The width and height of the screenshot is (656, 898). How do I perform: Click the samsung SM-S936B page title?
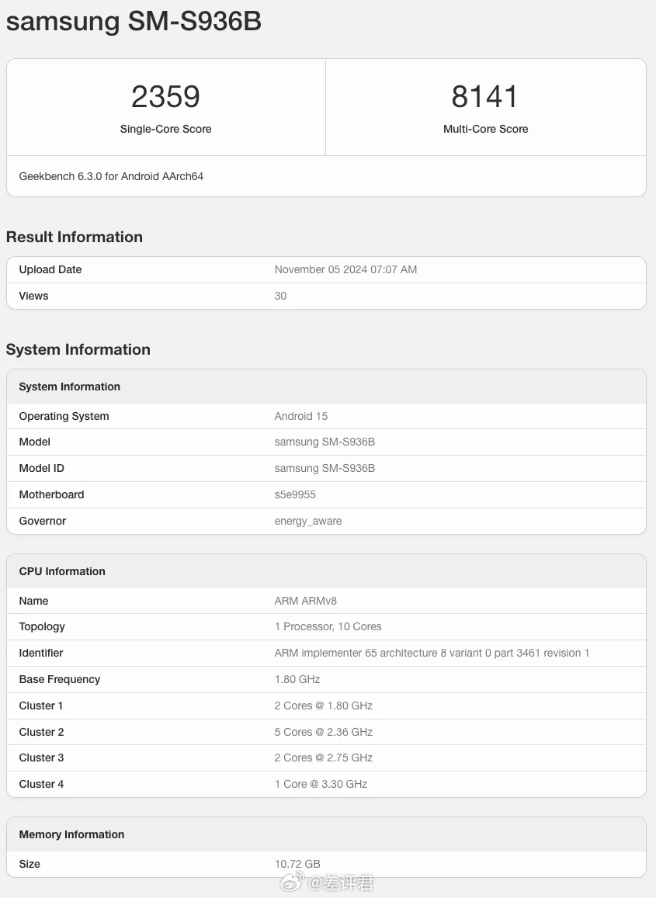coord(134,21)
